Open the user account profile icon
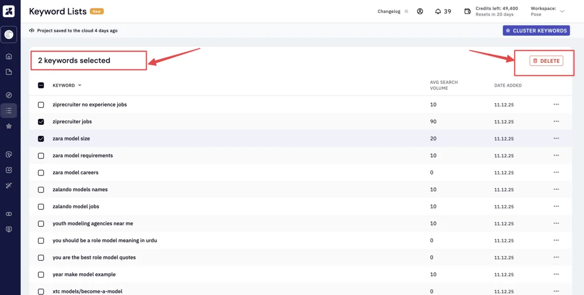Viewport: 584px width, 295px height. pyautogui.click(x=420, y=11)
